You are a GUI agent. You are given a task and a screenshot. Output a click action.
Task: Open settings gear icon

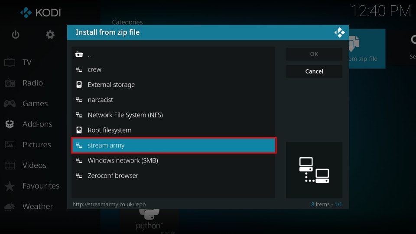click(50, 35)
